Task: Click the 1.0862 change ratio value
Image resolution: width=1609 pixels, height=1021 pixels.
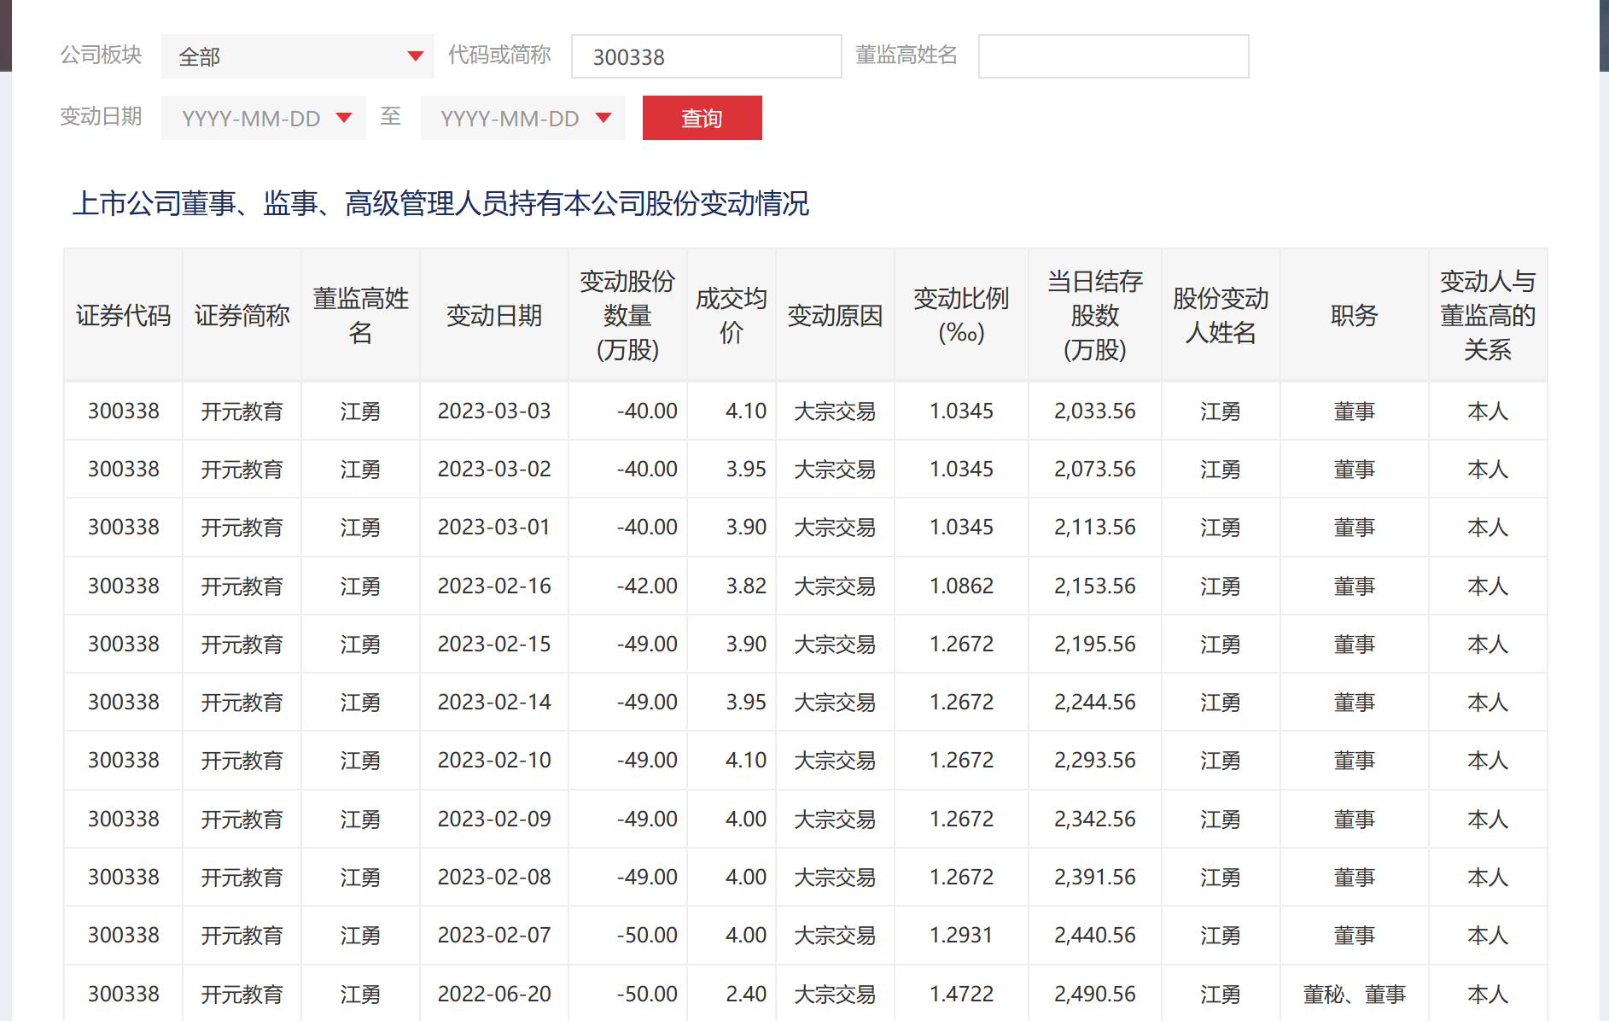Action: tap(961, 586)
